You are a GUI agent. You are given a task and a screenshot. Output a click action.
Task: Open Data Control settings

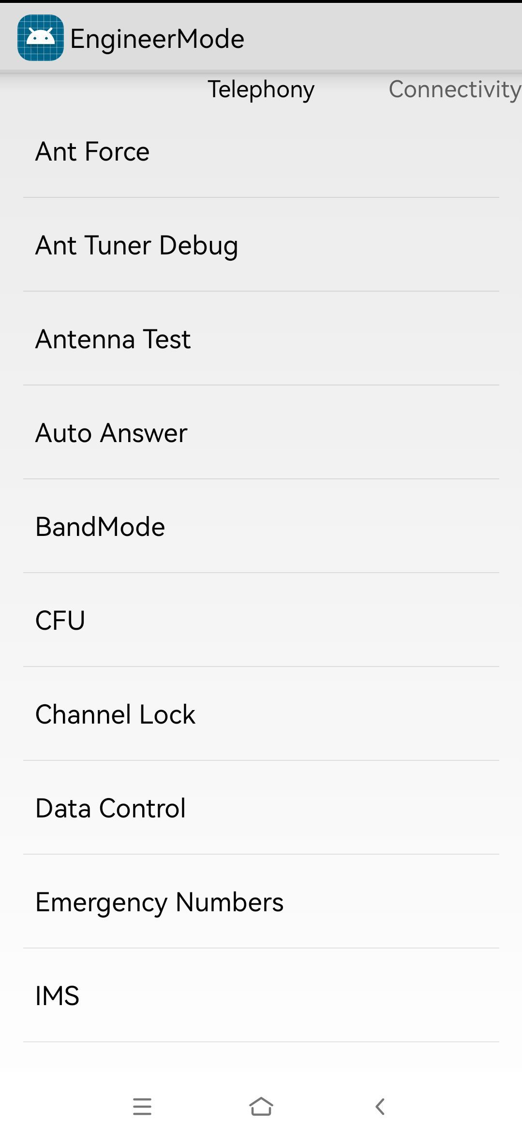[x=261, y=808]
